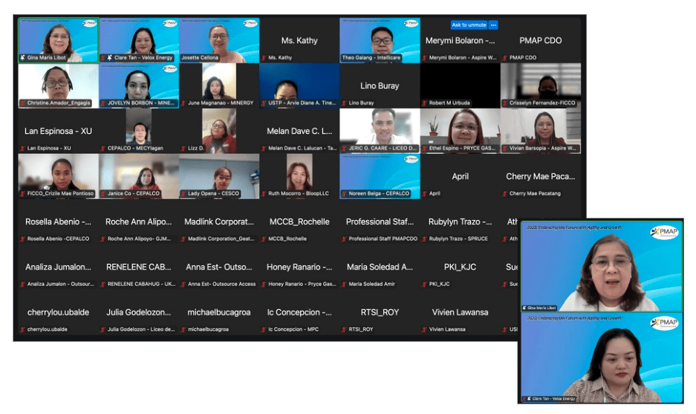Click the muted mic icon beside Ms. Kathy
Viewport: 696px width, 414px height.
tap(264, 58)
